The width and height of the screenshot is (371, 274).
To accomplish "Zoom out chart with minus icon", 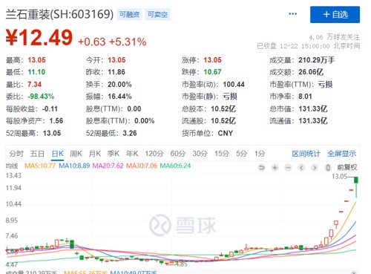I will click(288, 168).
